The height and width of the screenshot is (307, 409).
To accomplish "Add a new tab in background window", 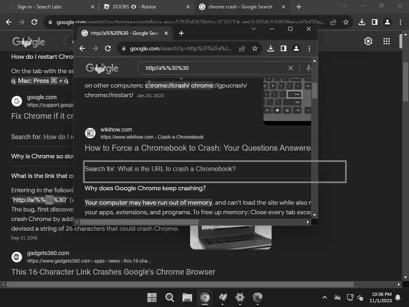I will click(299, 7).
